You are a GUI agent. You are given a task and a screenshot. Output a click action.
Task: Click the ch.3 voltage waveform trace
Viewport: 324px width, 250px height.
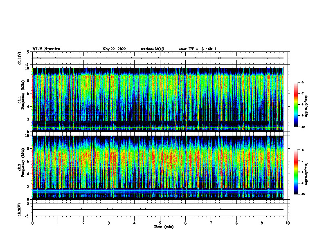tap(158, 210)
